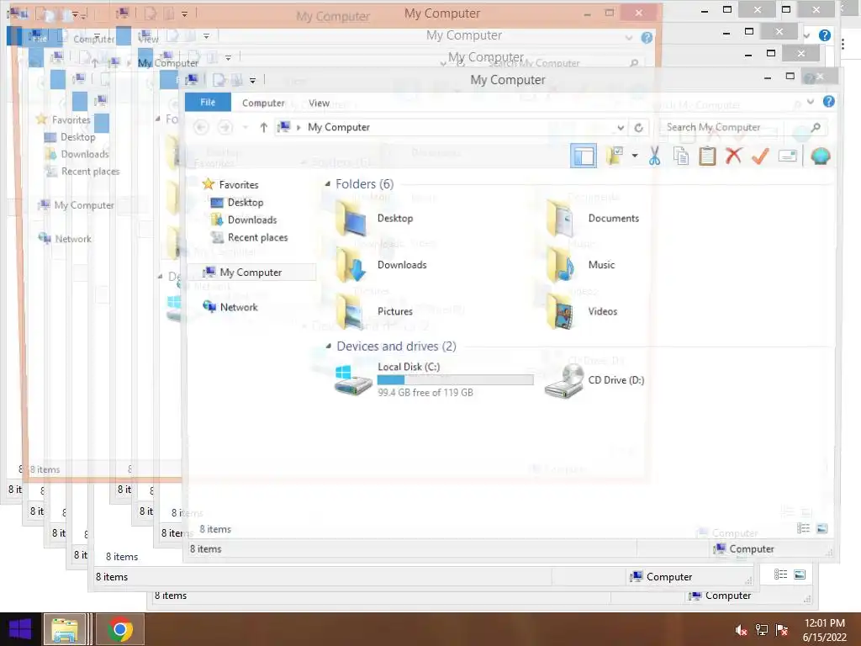Click the Local Disk capacity bar
The image size is (861, 646).
[455, 379]
